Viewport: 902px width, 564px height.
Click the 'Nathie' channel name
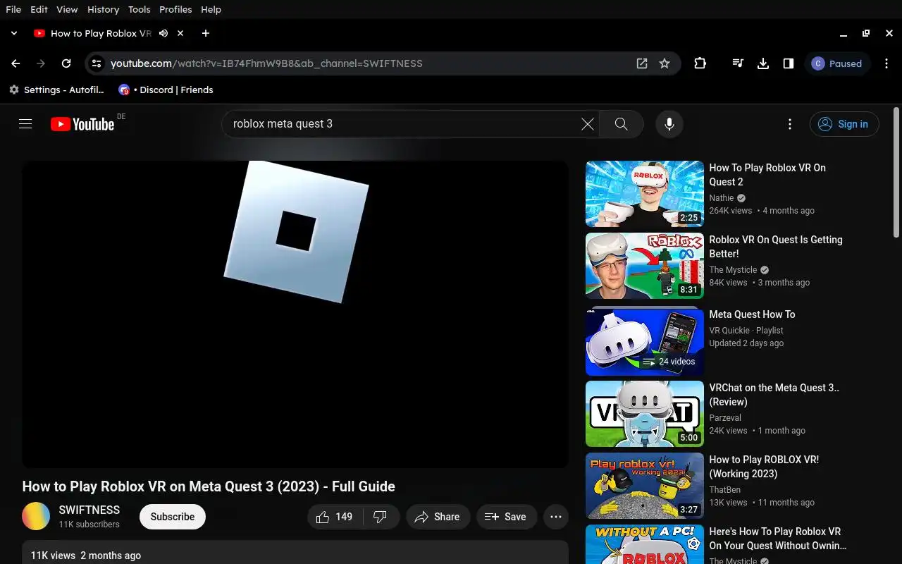722,198
